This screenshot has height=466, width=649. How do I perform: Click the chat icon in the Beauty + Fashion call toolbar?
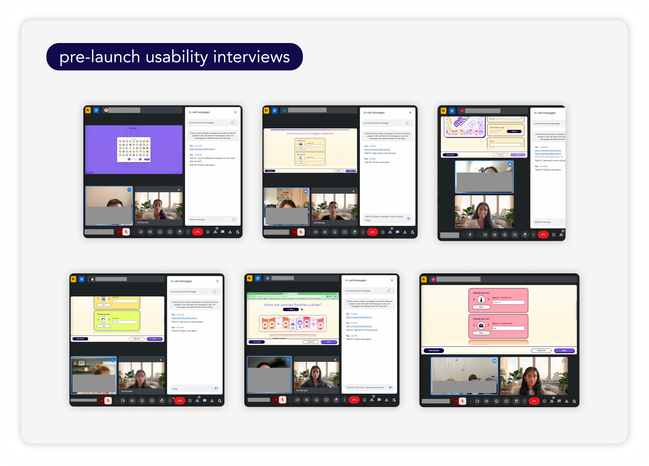point(559,401)
